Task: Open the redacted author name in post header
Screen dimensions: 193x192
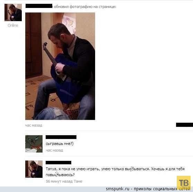Action: (39, 6)
